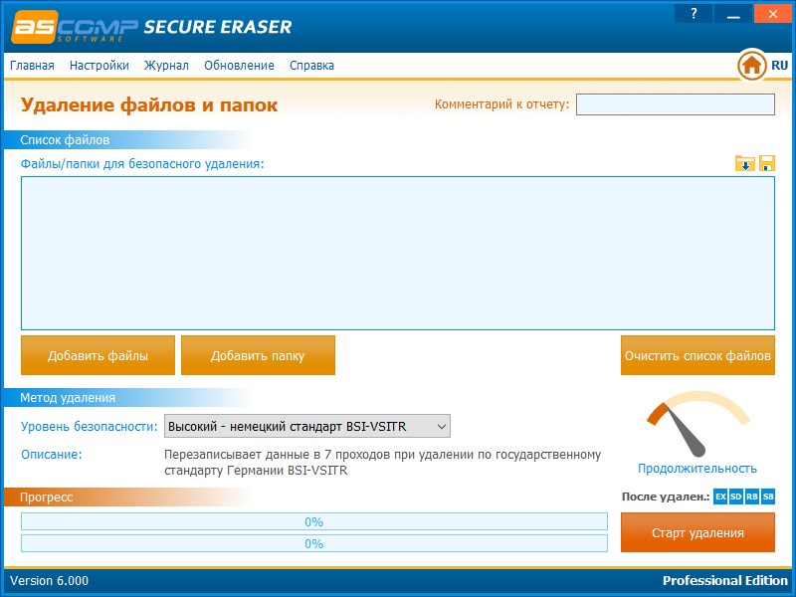796x597 pixels.
Task: Select the SD shutdown action after deletion
Action: (736, 496)
